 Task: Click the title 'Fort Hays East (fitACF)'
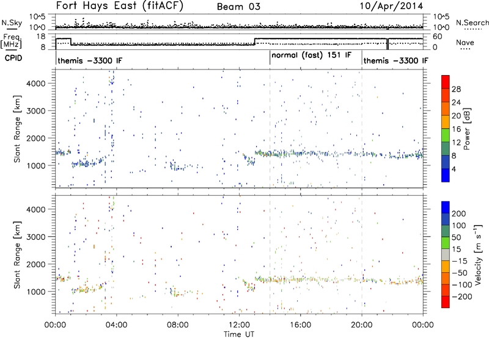pos(119,6)
